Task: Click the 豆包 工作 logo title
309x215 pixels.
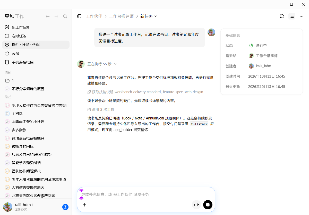Action: 14,16
